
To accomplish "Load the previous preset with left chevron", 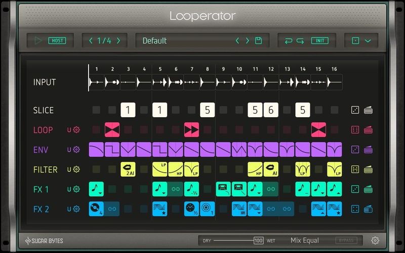I will [x=237, y=40].
